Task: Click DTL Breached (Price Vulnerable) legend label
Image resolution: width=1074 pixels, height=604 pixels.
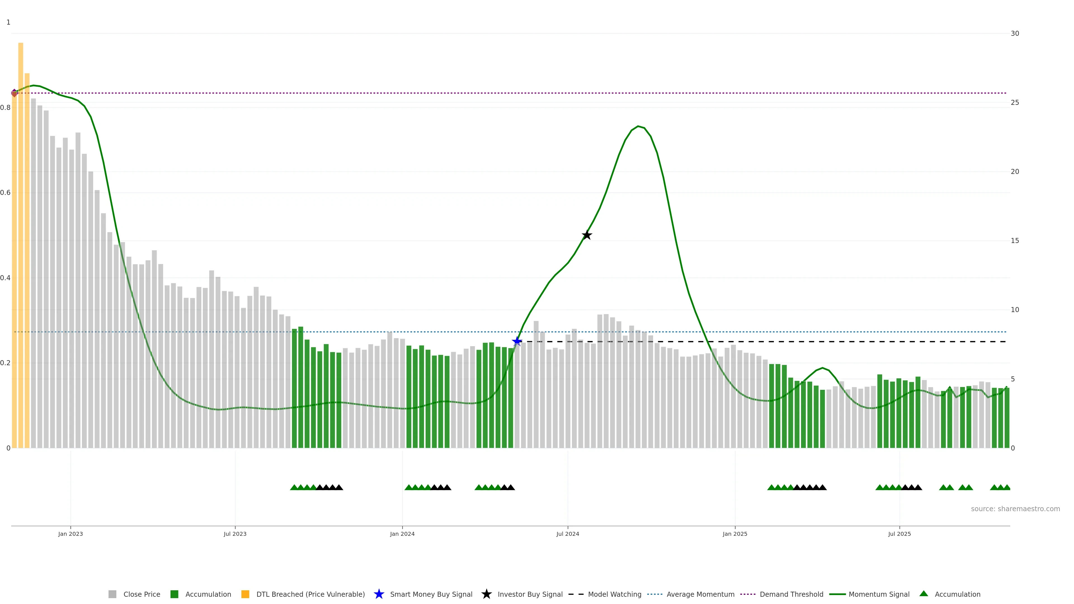Action: tap(310, 594)
